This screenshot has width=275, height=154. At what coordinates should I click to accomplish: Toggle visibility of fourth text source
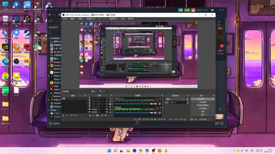pos(107,106)
